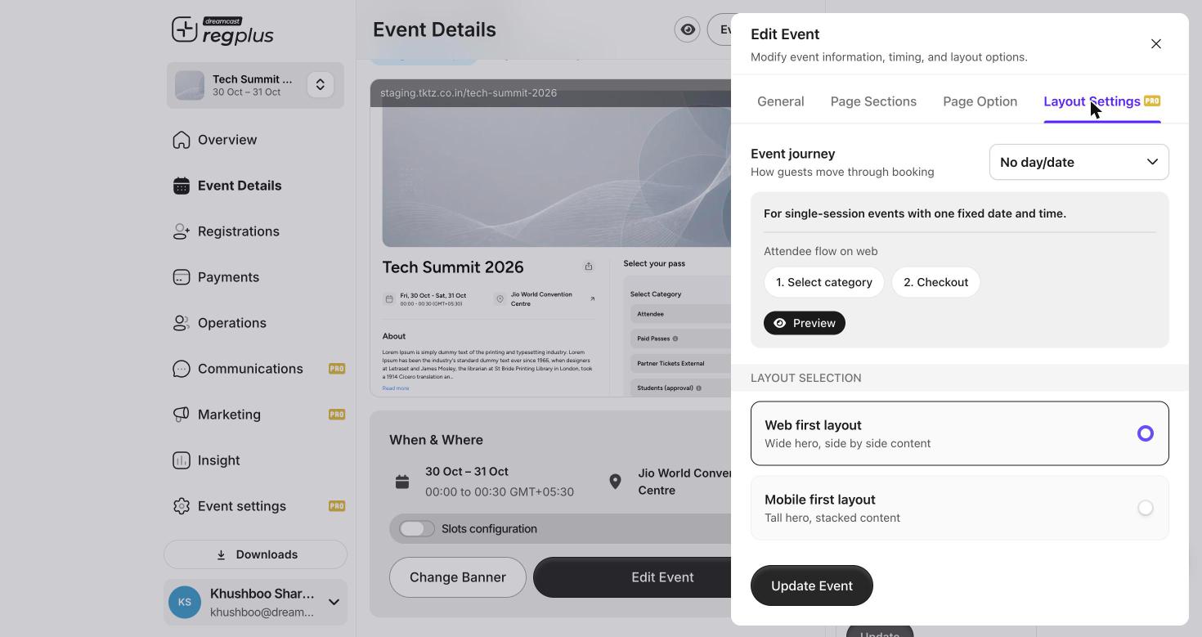Screen dimensions: 1202x637
Task: Click the location pin icon in When & Where card
Action: coord(615,482)
